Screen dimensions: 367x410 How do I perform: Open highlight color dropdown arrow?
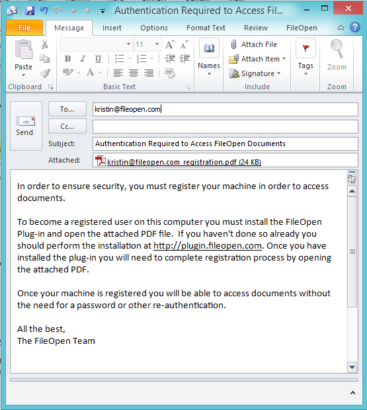[79, 73]
